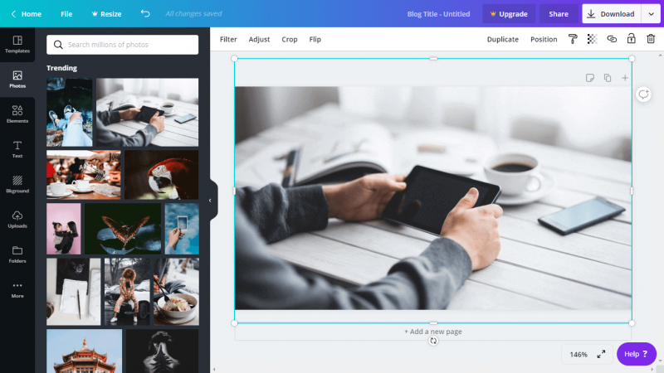Viewport: 664px width, 373px height.
Task: Toggle the lock on the selected image
Action: 631,39
